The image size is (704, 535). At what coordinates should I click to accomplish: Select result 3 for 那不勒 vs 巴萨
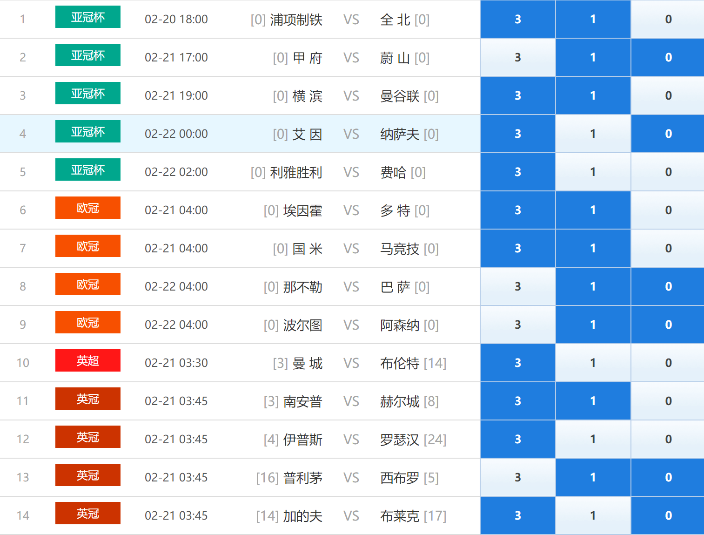click(518, 286)
